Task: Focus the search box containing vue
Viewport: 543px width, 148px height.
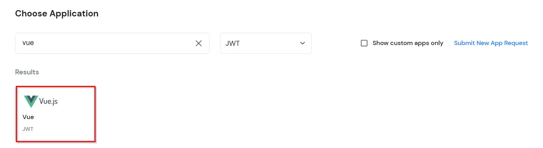Action: 112,43
